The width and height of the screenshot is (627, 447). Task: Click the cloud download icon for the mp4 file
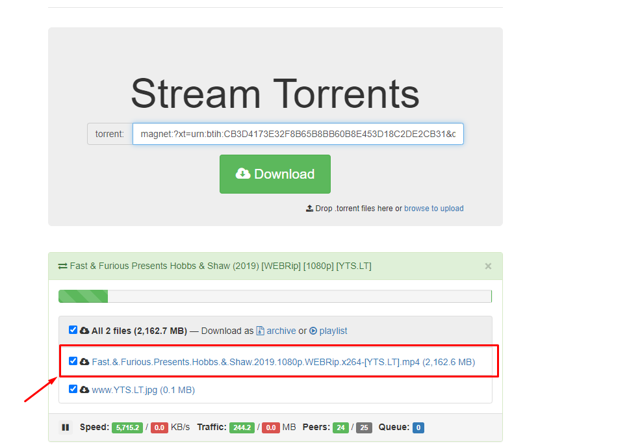(x=84, y=361)
